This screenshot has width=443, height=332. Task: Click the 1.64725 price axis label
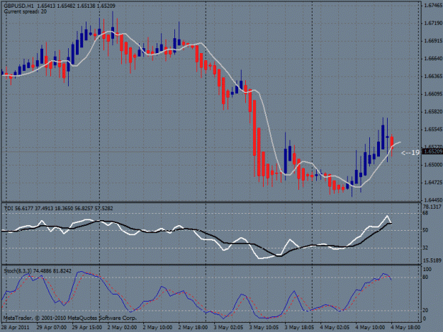pyautogui.click(x=433, y=183)
